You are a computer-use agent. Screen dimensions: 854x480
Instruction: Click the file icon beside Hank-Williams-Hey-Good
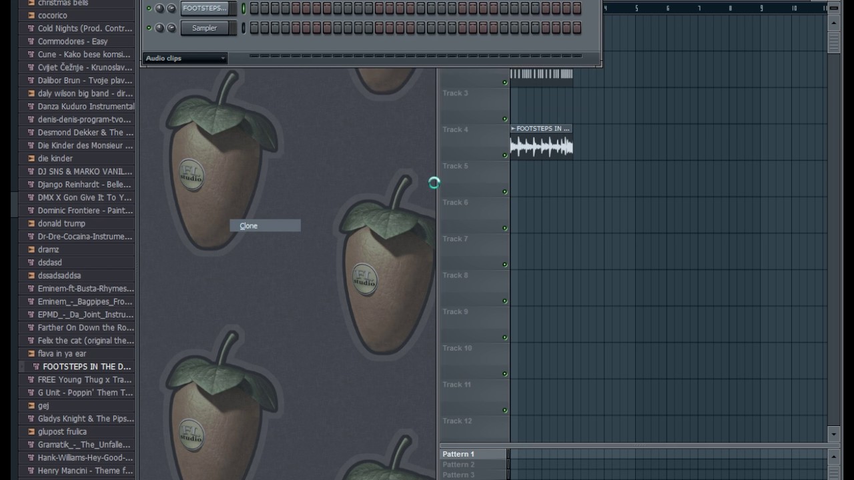[31, 458]
